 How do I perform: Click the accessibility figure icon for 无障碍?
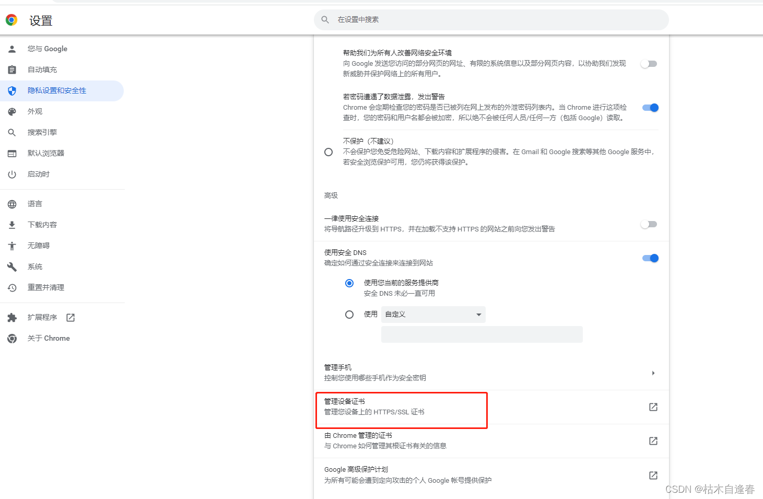coord(12,246)
